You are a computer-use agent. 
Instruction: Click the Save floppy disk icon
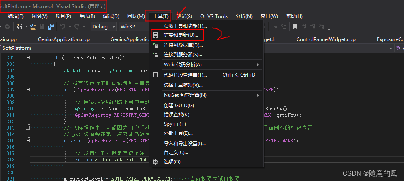click(x=42, y=26)
